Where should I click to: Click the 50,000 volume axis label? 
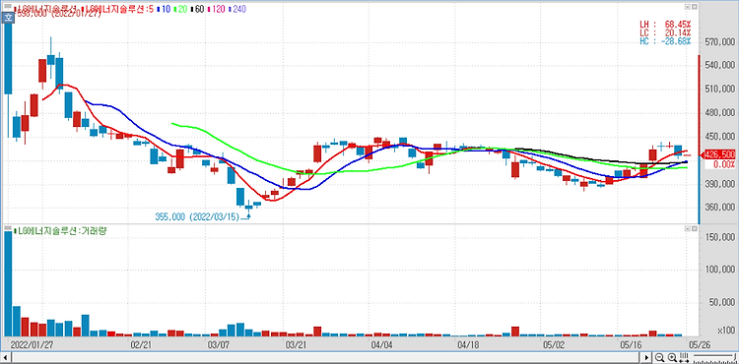click(x=721, y=302)
